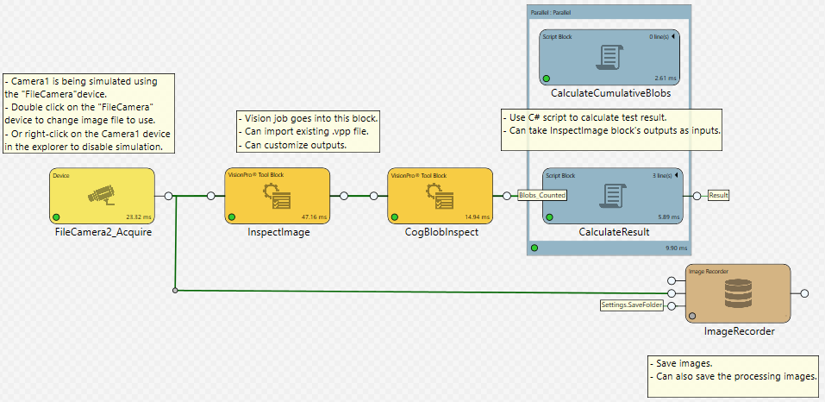Click gray status dot on ImageRecorder block
The image size is (825, 402).
click(693, 316)
